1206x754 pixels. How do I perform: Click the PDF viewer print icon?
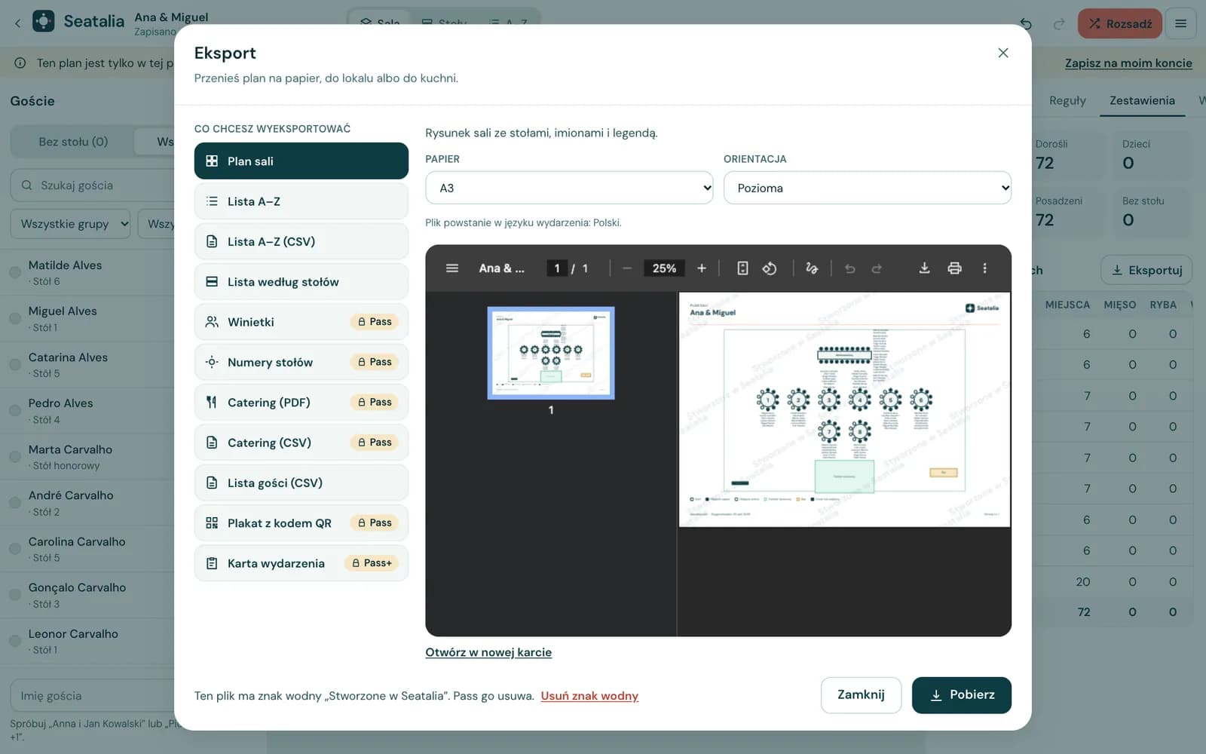click(x=954, y=268)
